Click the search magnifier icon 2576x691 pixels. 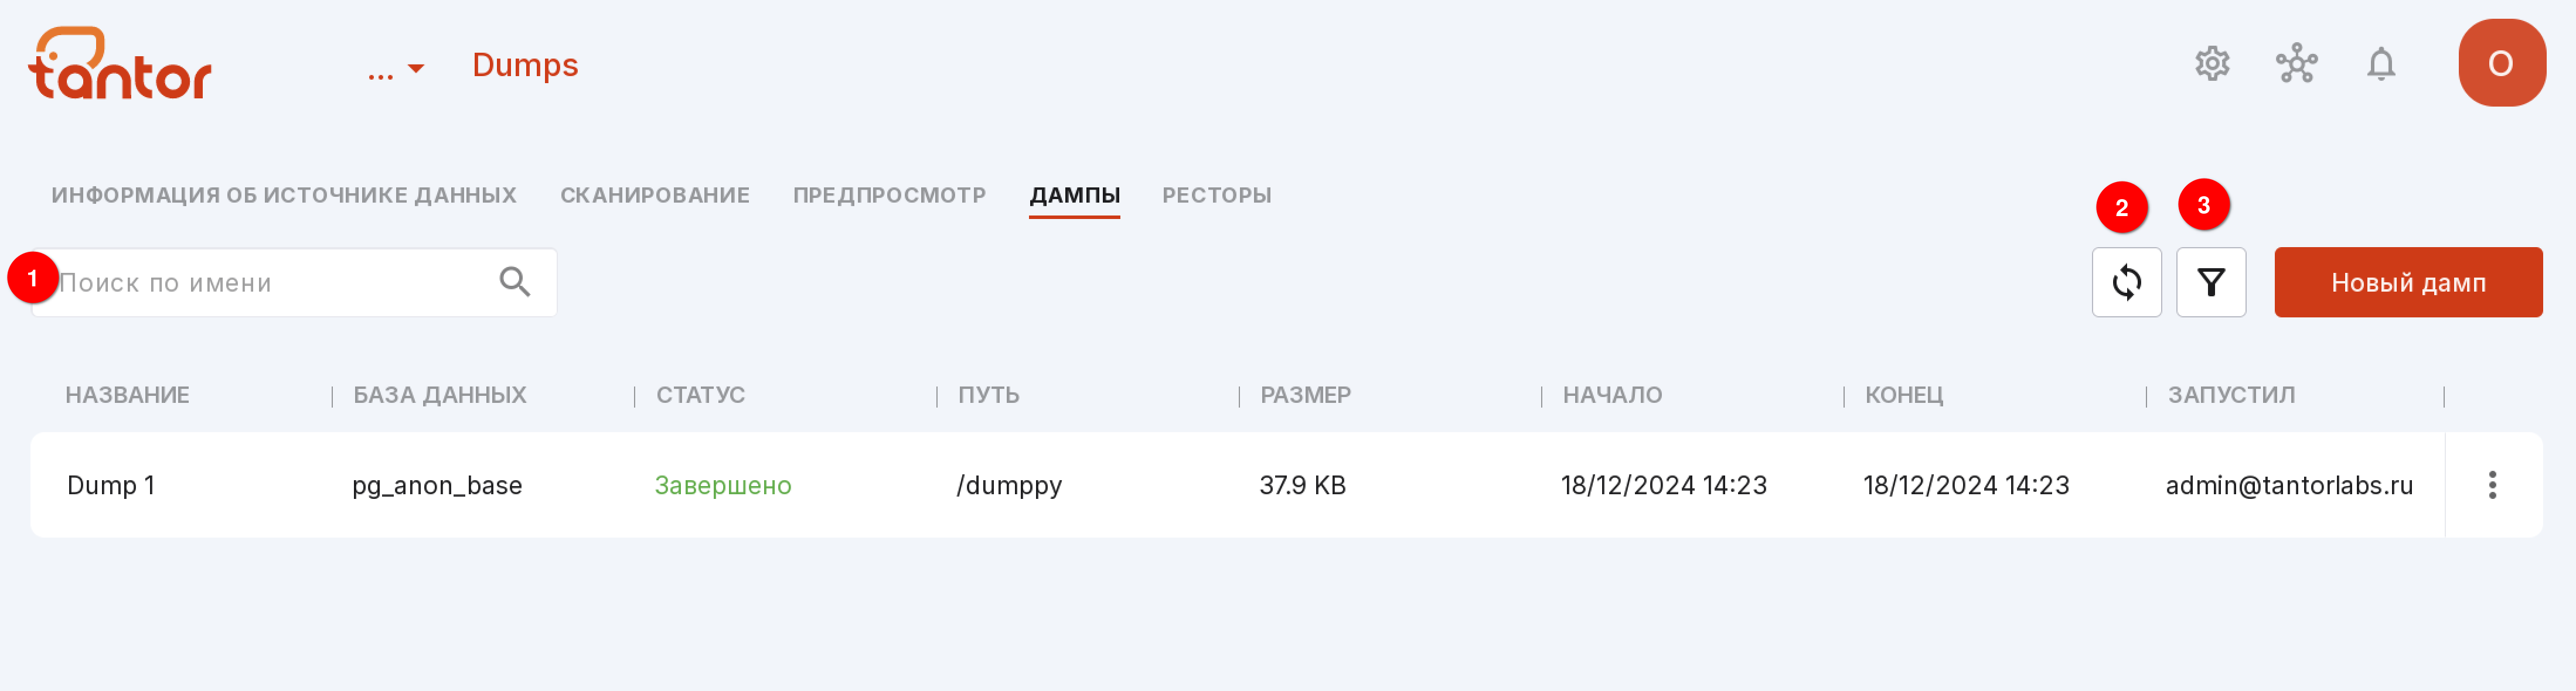(514, 282)
